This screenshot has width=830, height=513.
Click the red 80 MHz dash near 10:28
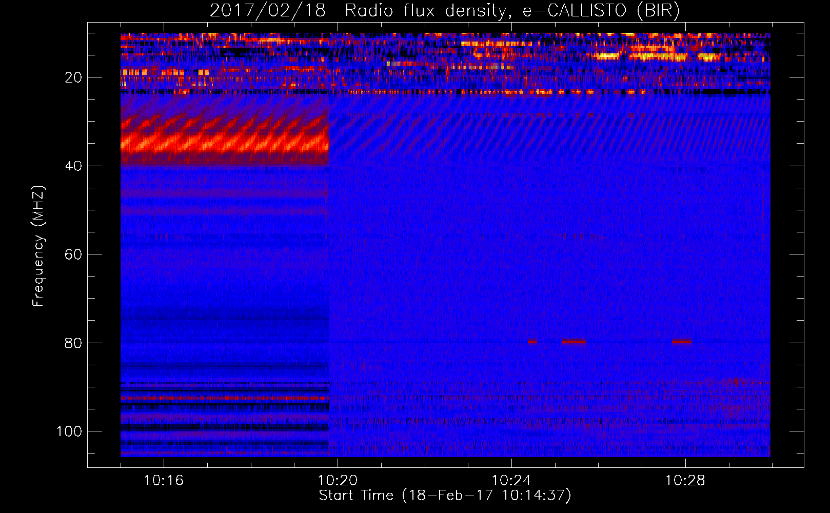(x=681, y=341)
